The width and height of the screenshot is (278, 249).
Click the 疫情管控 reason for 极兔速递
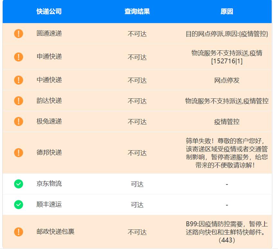click(x=227, y=122)
